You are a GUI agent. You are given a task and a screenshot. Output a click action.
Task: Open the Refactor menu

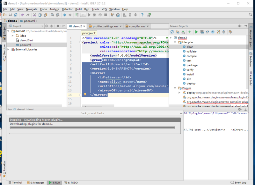[x=67, y=9]
